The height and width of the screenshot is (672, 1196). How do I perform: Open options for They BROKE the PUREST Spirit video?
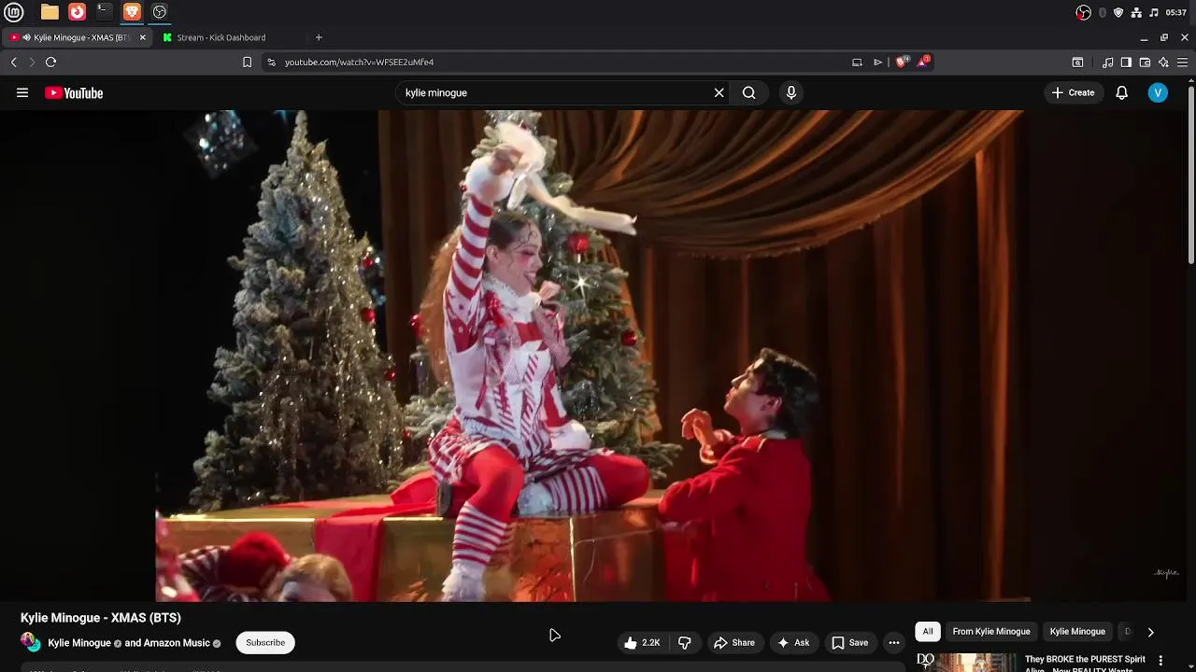(1161, 660)
